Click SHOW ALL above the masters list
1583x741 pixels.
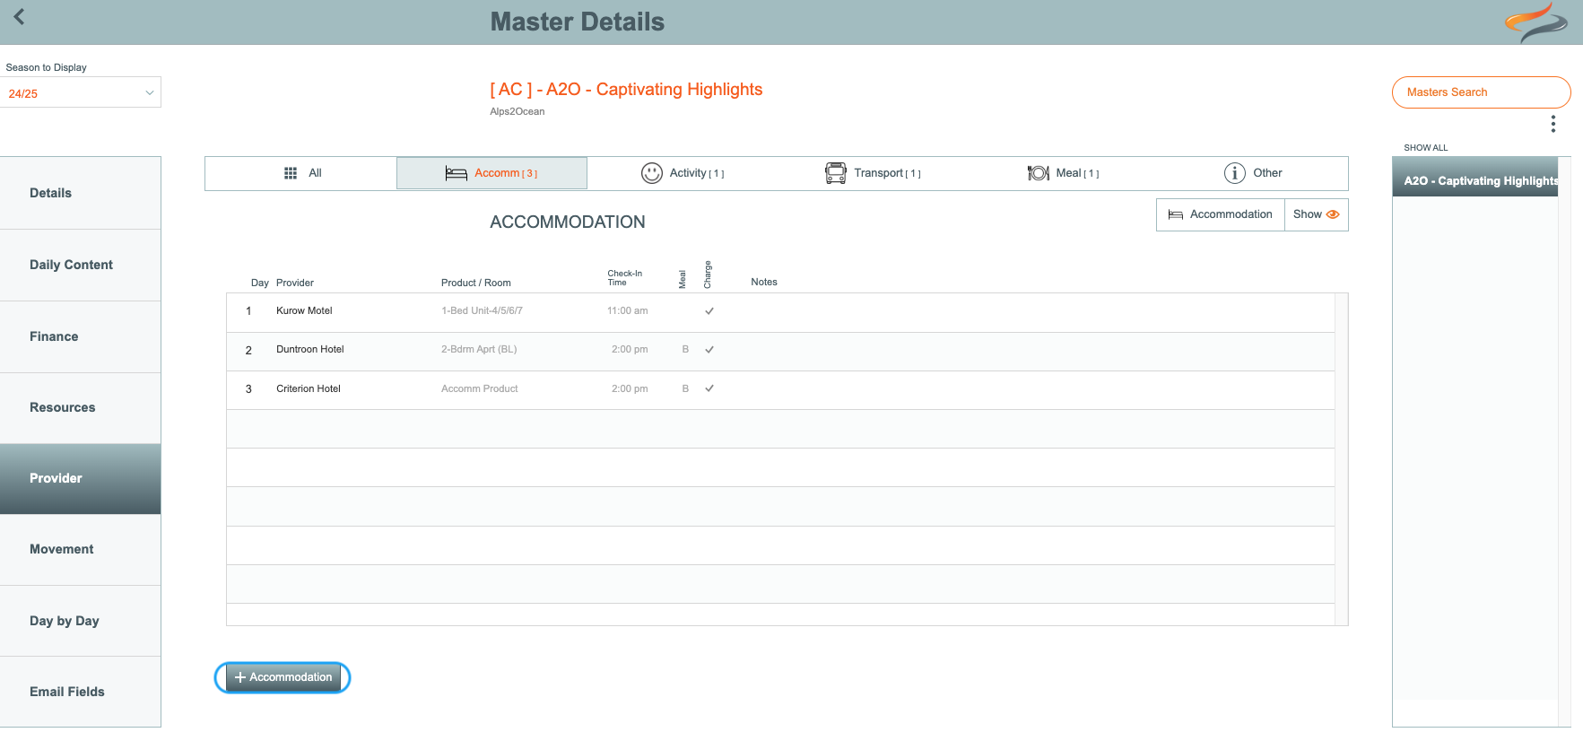pyautogui.click(x=1425, y=148)
